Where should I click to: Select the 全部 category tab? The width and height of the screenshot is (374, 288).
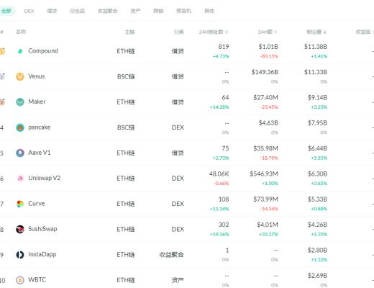[6, 11]
